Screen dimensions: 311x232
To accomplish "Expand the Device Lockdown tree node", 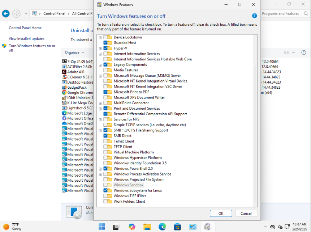I will (x=100, y=38).
